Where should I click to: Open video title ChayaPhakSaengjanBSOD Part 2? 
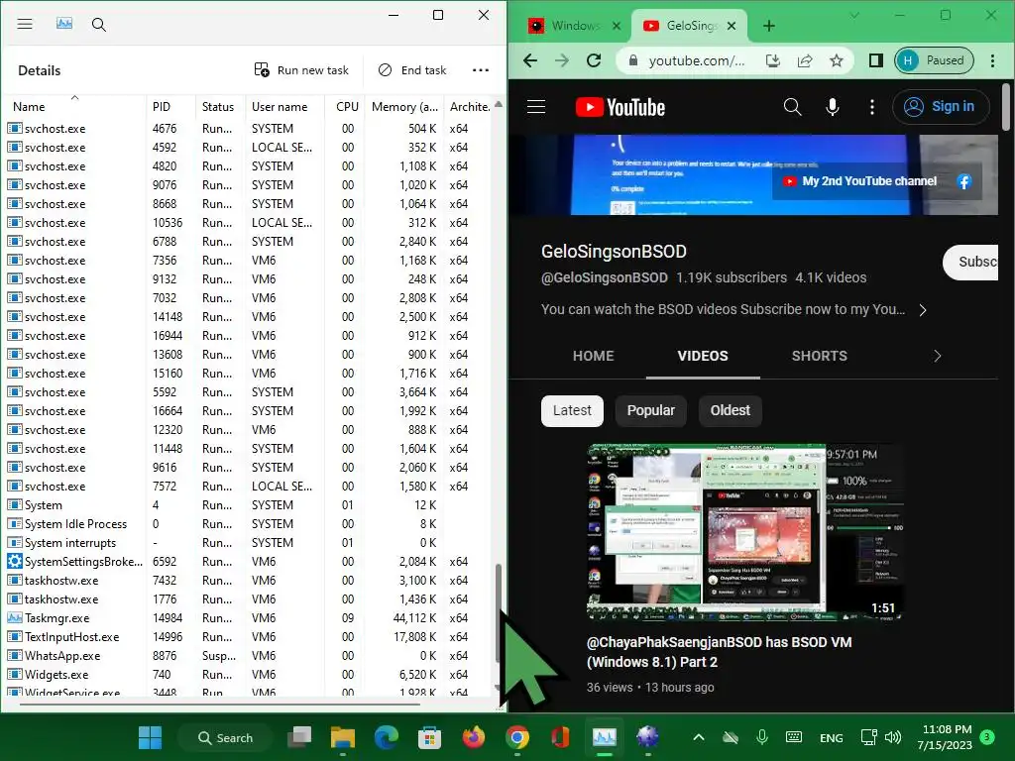click(x=719, y=652)
